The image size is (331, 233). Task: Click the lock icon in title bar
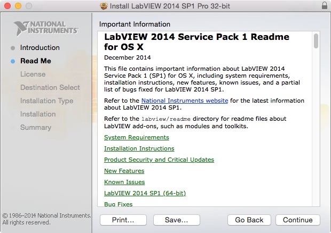(325, 5)
